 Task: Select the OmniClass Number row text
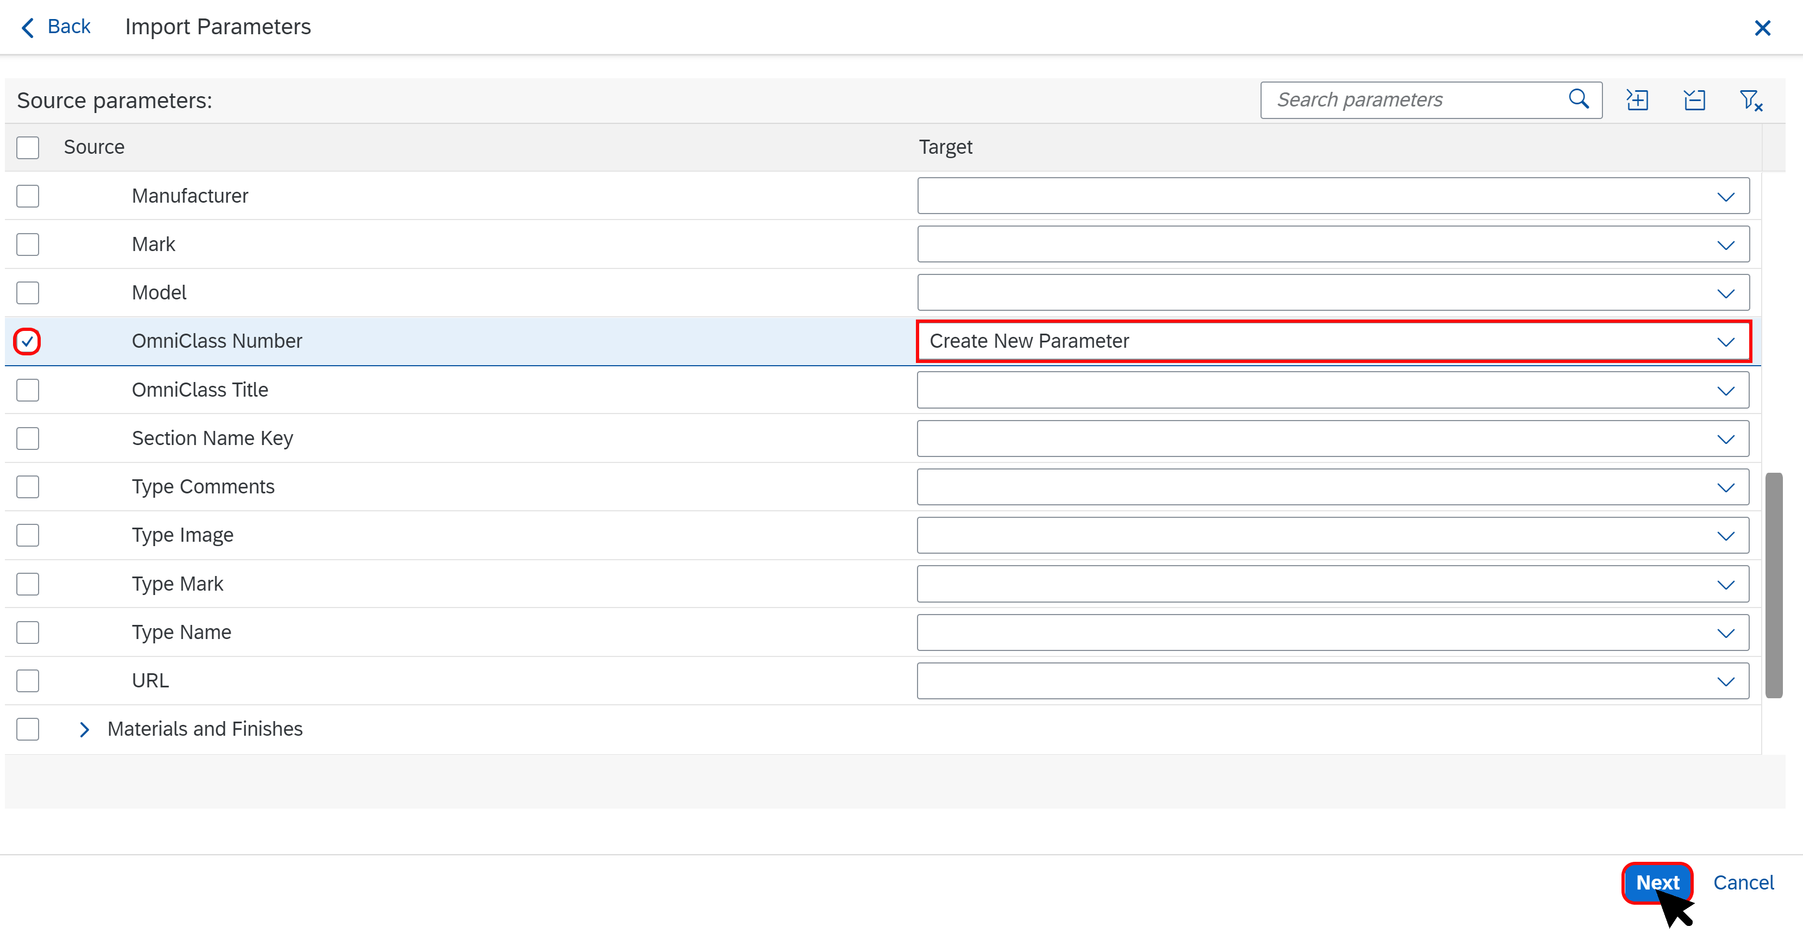(x=217, y=341)
